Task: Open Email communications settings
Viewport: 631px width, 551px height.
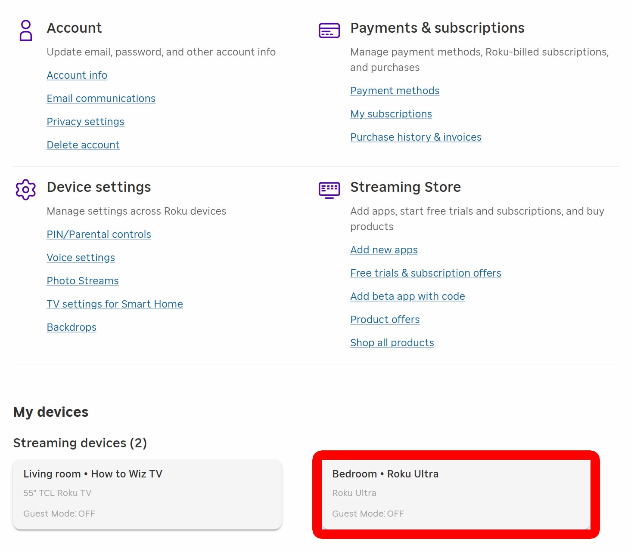Action: click(x=101, y=99)
